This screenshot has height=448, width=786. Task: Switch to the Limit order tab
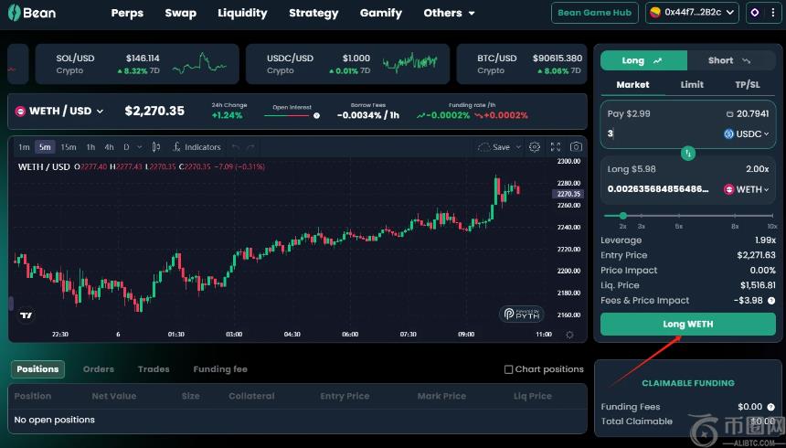(692, 85)
